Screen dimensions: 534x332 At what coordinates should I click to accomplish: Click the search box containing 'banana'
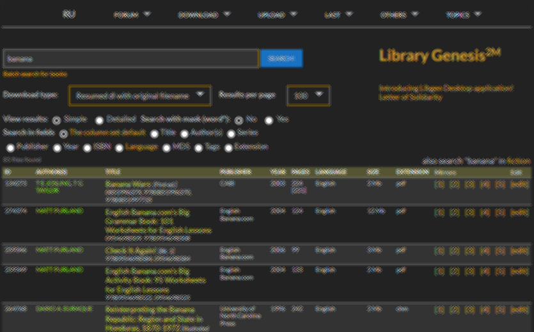[x=130, y=59]
